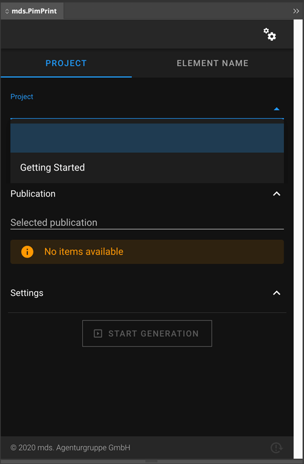Click the Selected publication field
This screenshot has width=304, height=464.
click(x=147, y=222)
